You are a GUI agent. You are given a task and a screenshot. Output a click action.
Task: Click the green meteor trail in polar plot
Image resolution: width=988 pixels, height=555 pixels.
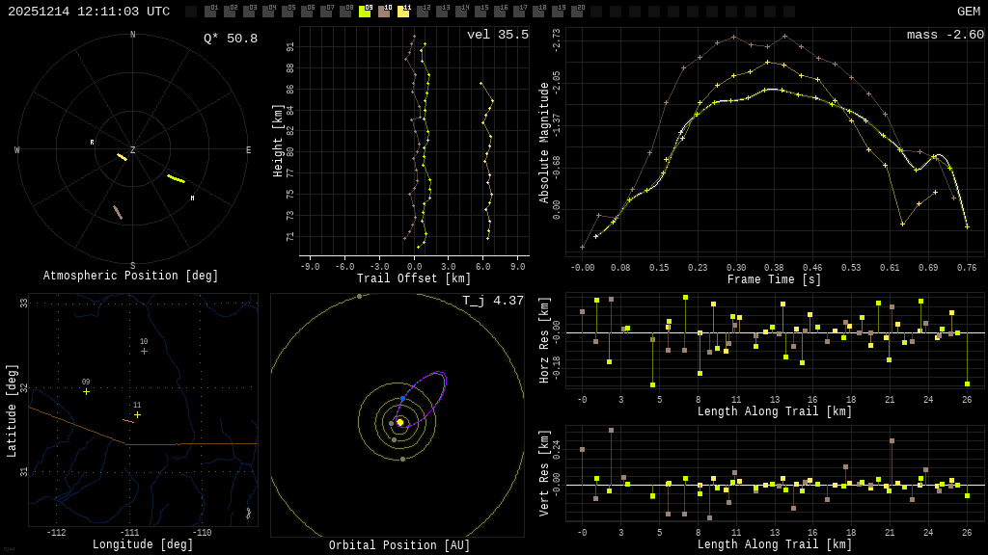(x=176, y=178)
